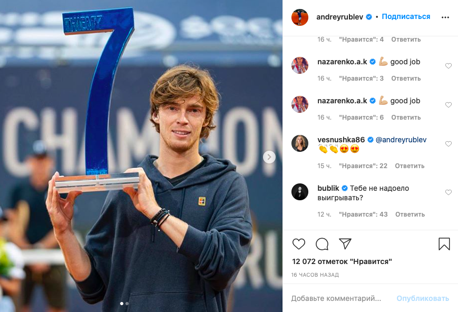Select second carousel dot indicator
The width and height of the screenshot is (458, 312).
127,304
